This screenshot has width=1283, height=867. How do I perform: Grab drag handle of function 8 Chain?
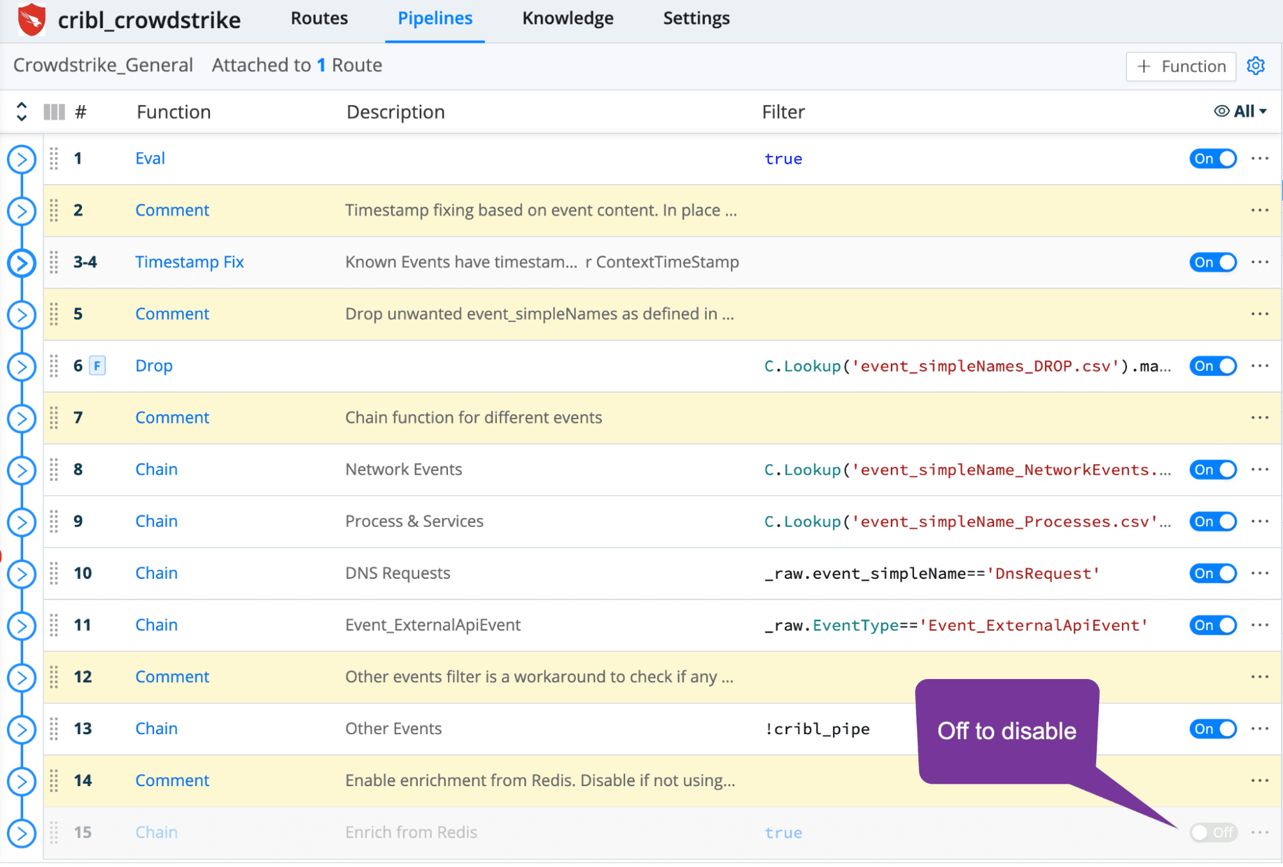pyautogui.click(x=54, y=470)
